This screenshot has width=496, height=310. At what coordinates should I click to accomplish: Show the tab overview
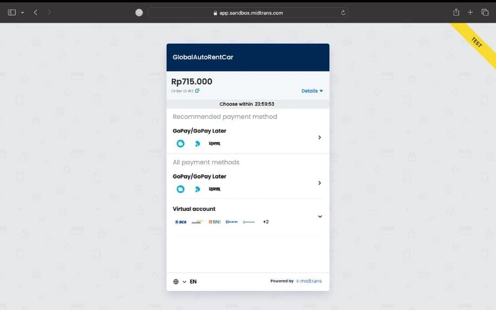click(x=485, y=13)
